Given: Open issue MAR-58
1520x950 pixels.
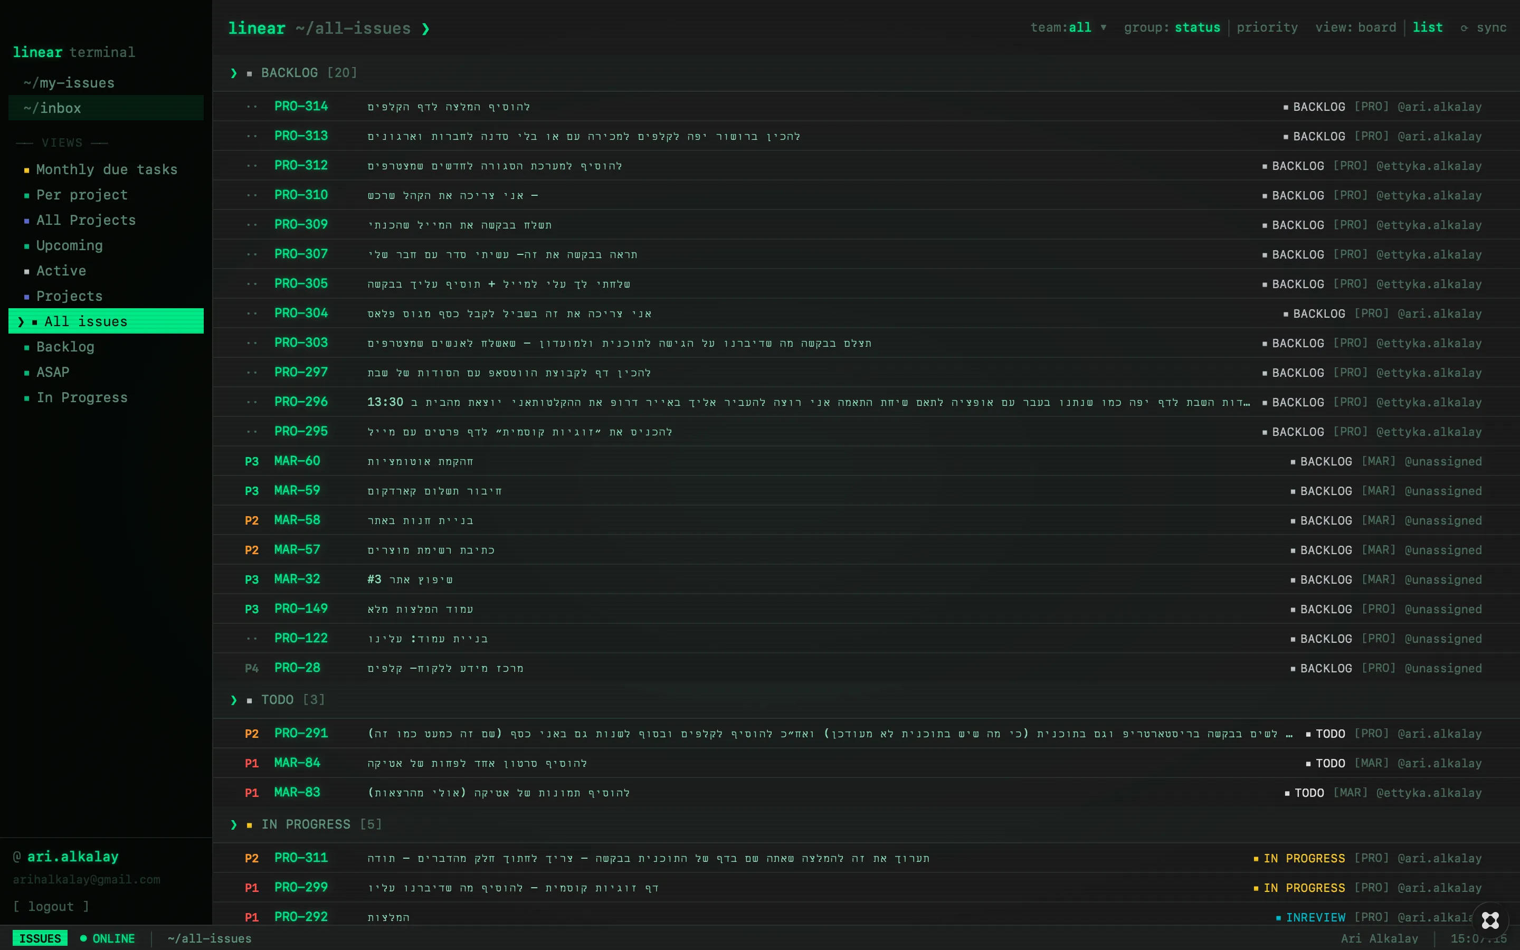Looking at the screenshot, I should tap(866, 520).
